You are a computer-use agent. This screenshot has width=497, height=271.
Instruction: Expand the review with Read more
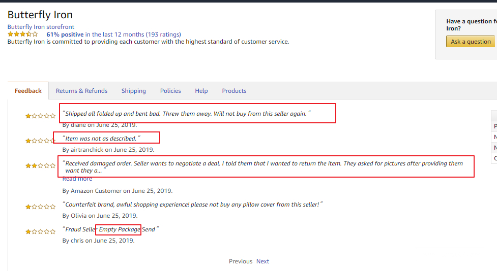point(77,179)
